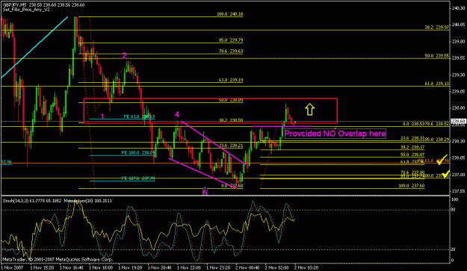Screen dimensions: 467x271
Task: Click the 239.55 price scale value
Action: coord(458,58)
